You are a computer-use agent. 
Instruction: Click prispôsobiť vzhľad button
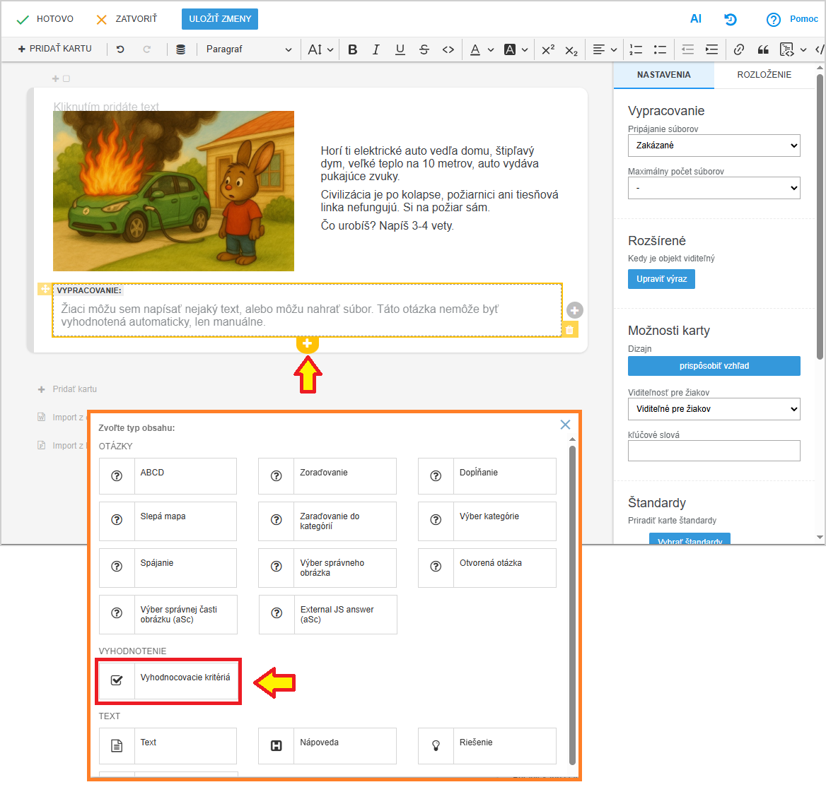(714, 366)
